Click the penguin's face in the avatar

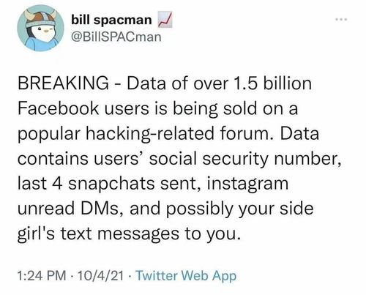click(46, 31)
